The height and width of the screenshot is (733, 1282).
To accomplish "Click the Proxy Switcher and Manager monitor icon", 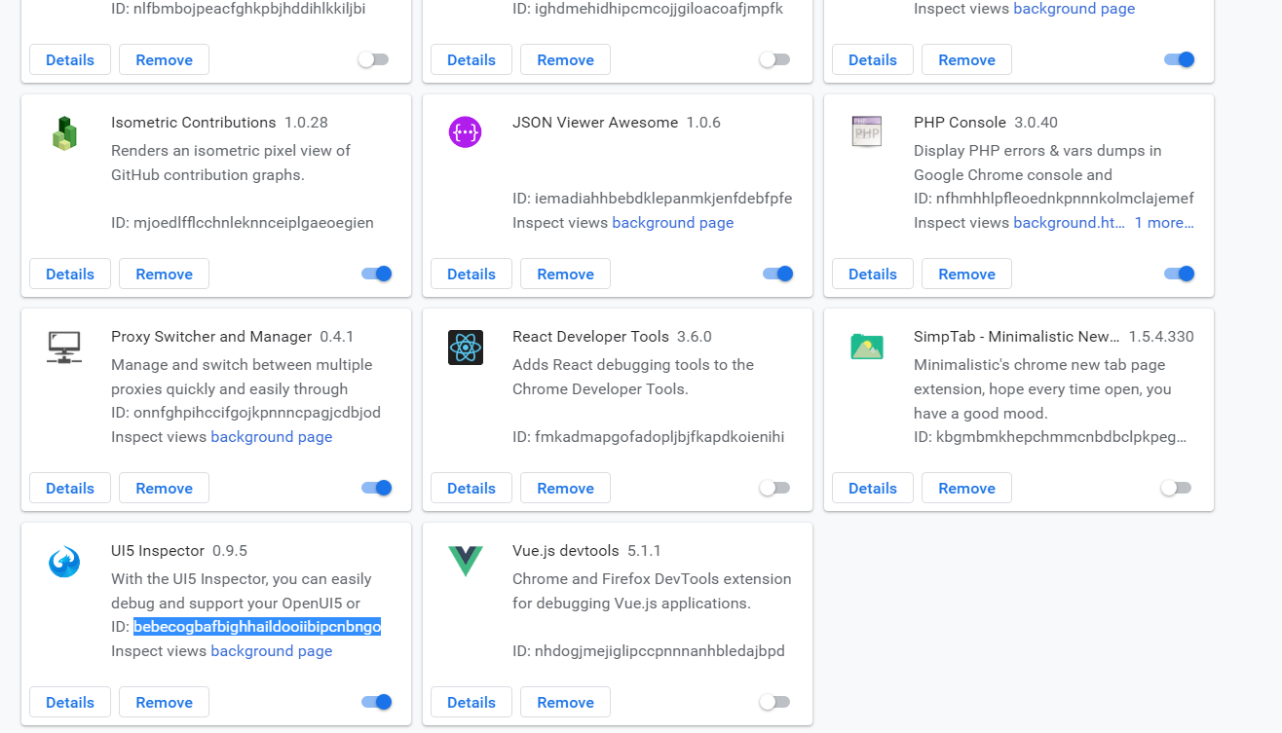I will (x=64, y=347).
